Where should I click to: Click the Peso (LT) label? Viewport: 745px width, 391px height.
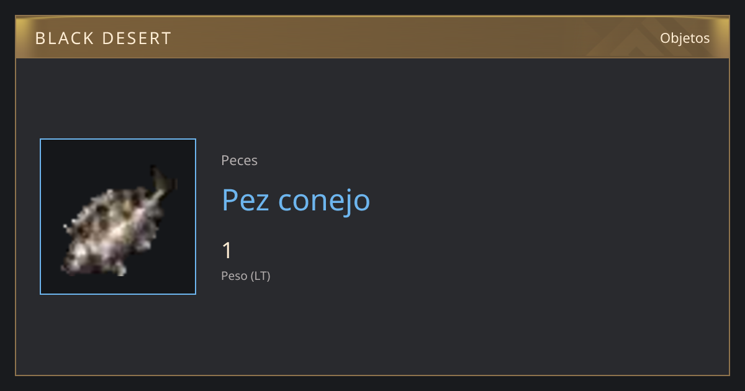[246, 276]
